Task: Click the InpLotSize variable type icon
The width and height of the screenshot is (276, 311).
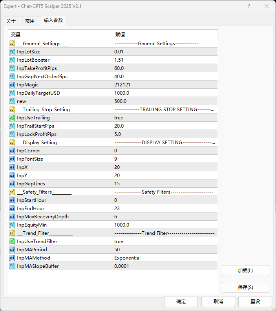Action: [12, 52]
